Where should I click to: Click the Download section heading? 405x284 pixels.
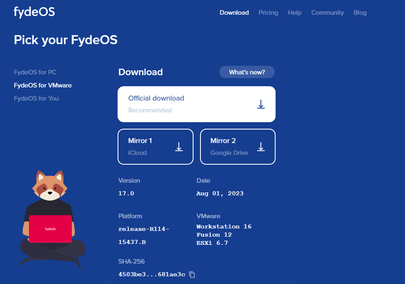[140, 72]
